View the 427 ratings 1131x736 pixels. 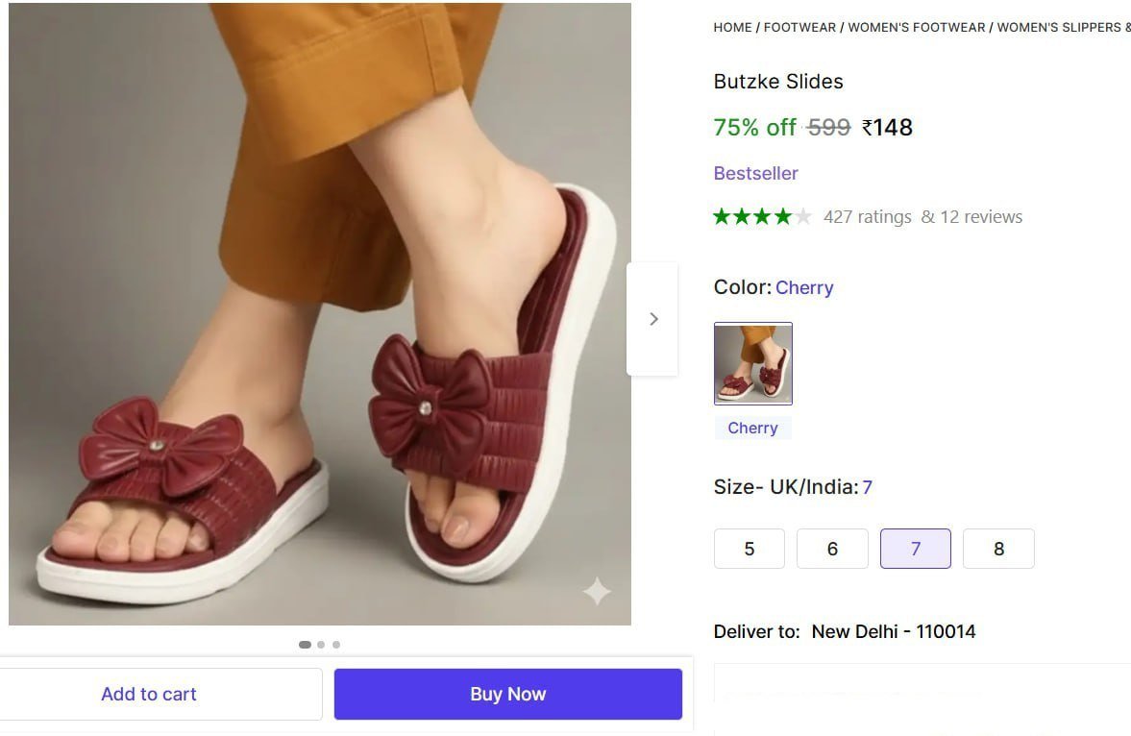pyautogui.click(x=867, y=217)
